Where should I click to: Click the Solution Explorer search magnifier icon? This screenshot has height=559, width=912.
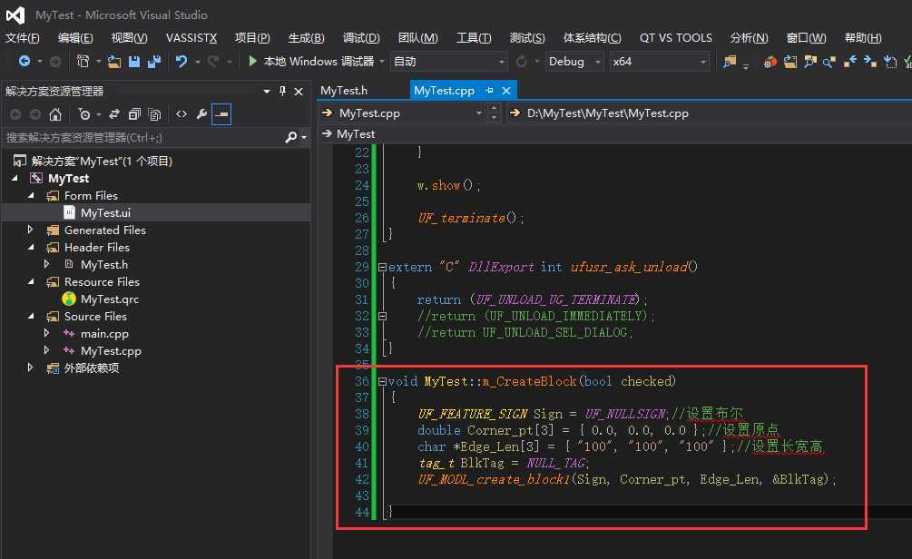coord(291,137)
